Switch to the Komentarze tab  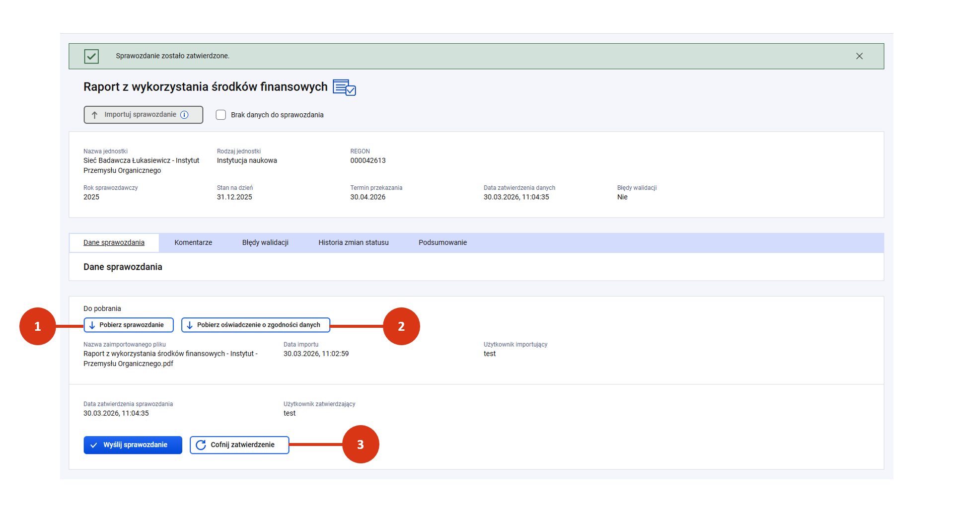point(193,243)
